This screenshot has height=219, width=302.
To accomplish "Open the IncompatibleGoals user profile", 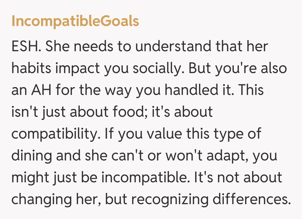I will pos(75,21).
